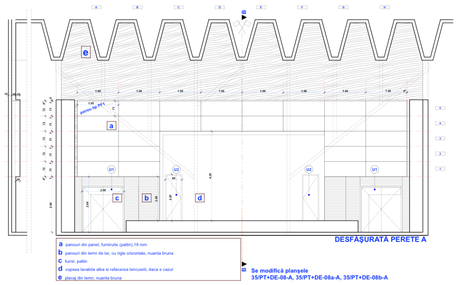458x285 pixels.
Task: Select the boxed 'a' panel marker
Action: pyautogui.click(x=111, y=126)
